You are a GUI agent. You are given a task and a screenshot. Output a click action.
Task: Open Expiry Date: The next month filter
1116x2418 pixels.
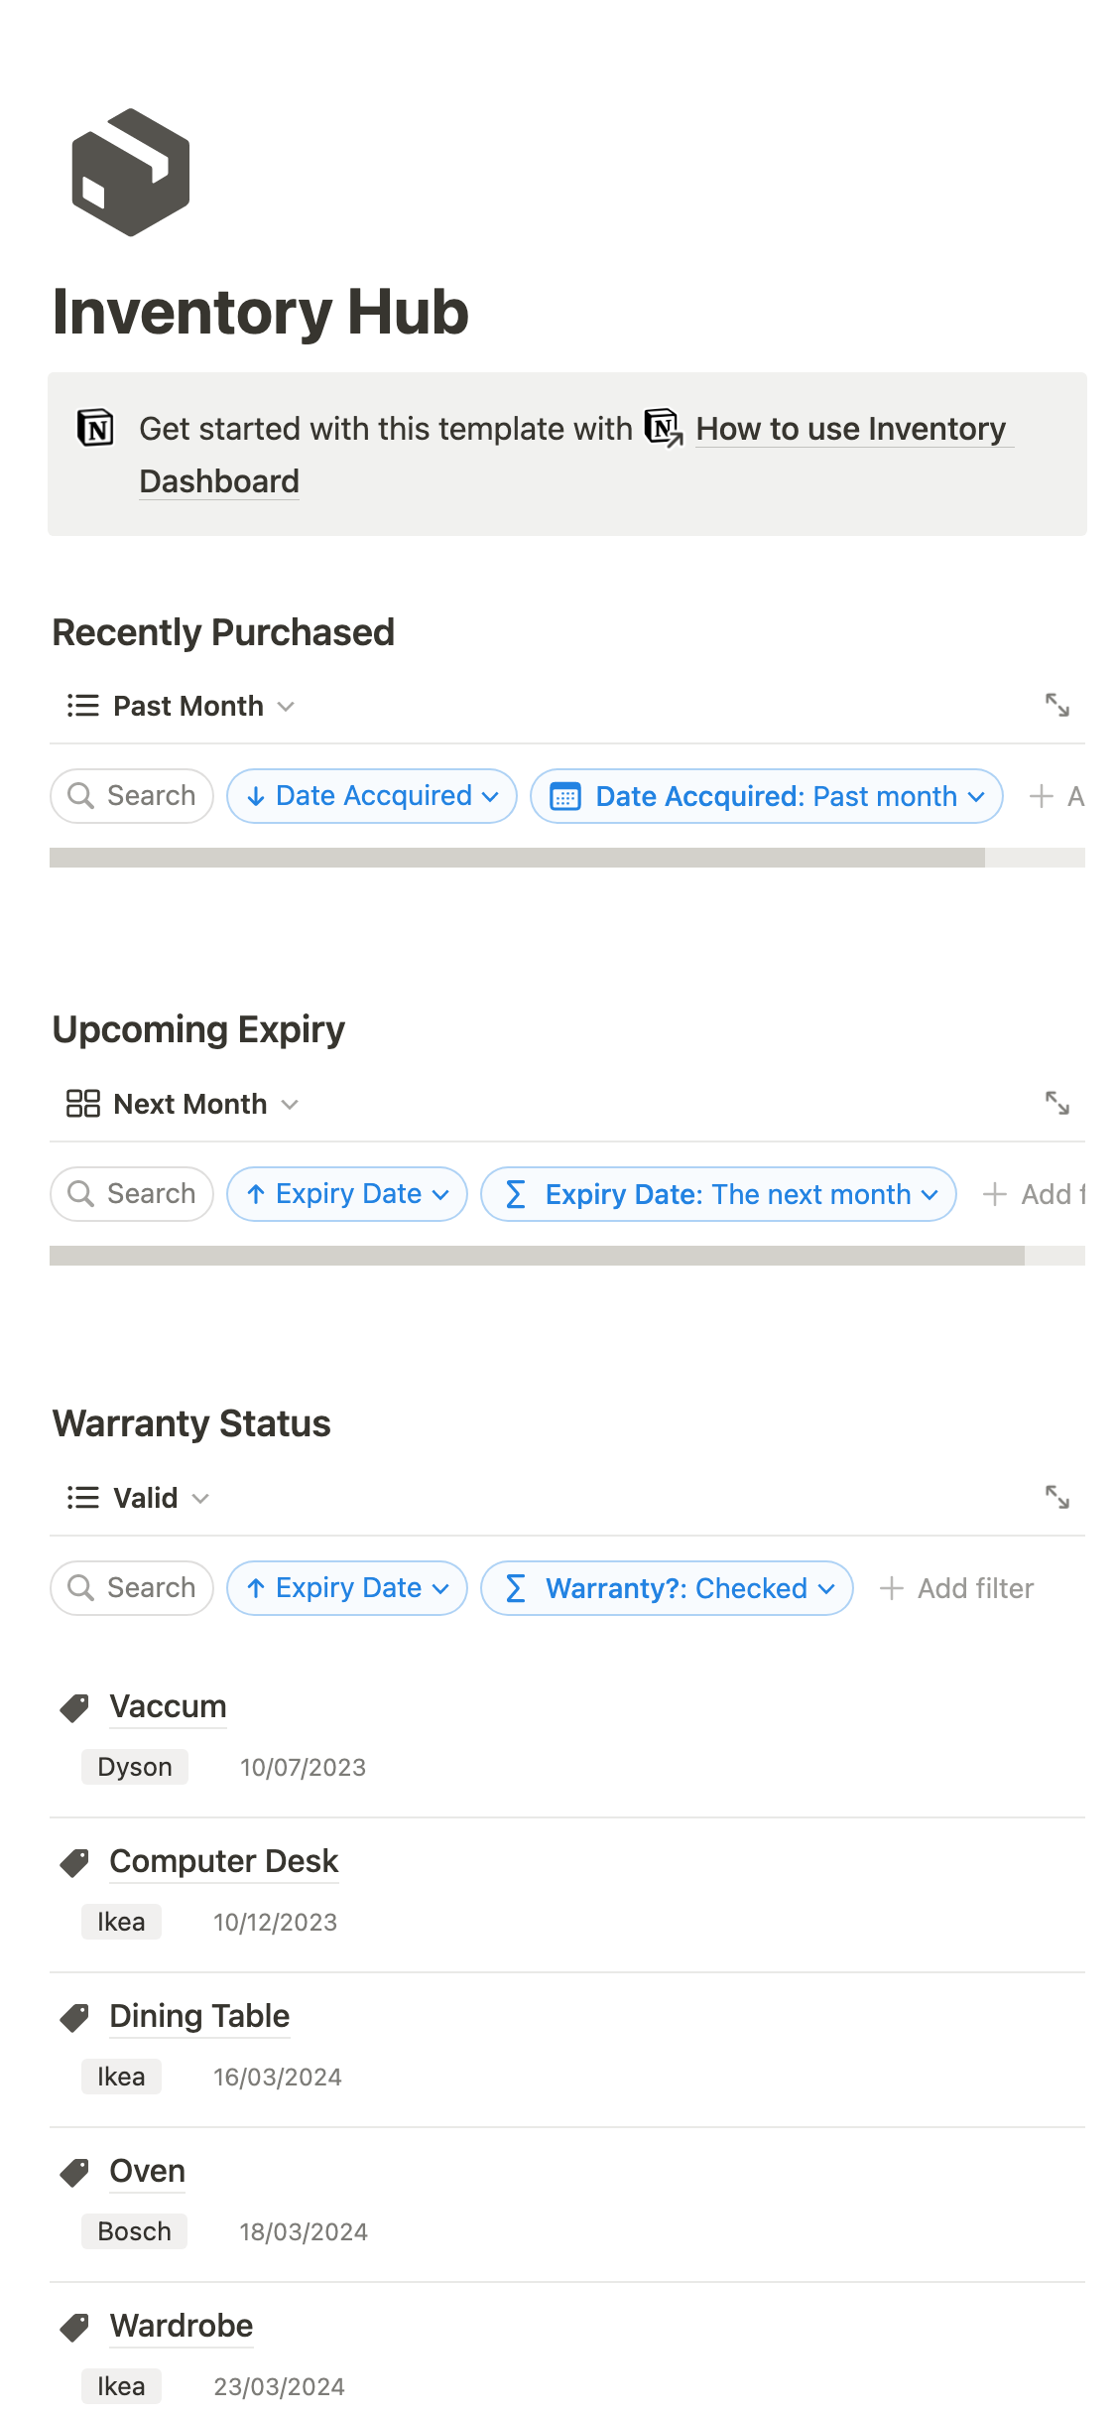718,1194
